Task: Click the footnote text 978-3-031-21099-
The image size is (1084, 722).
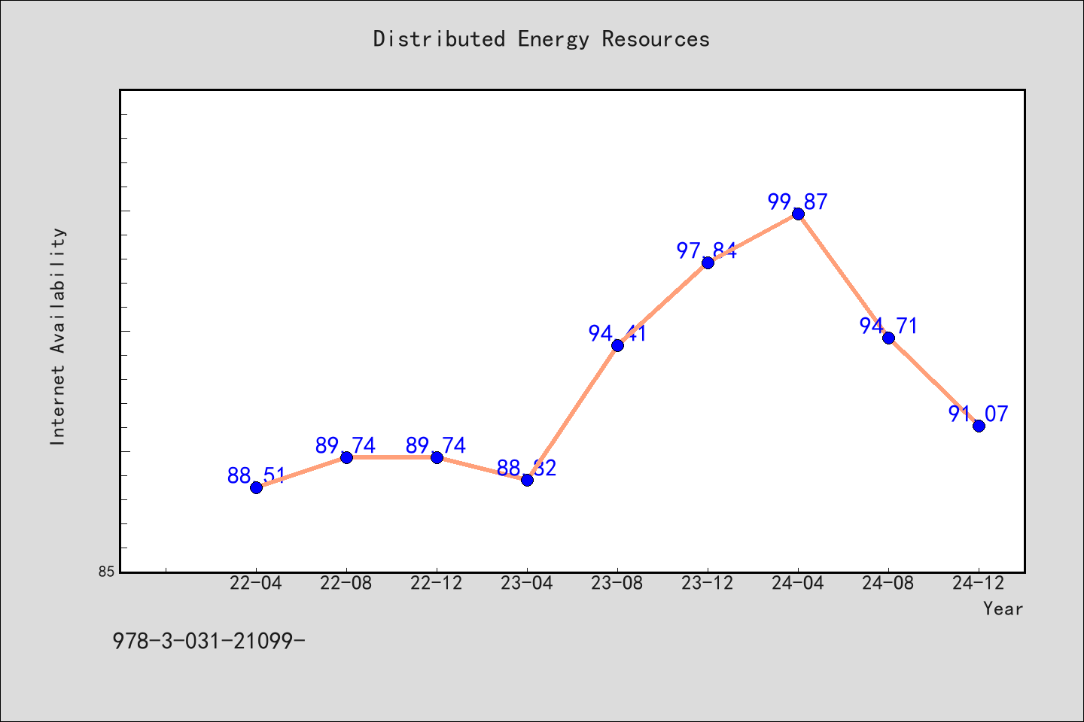Action: [x=209, y=641]
